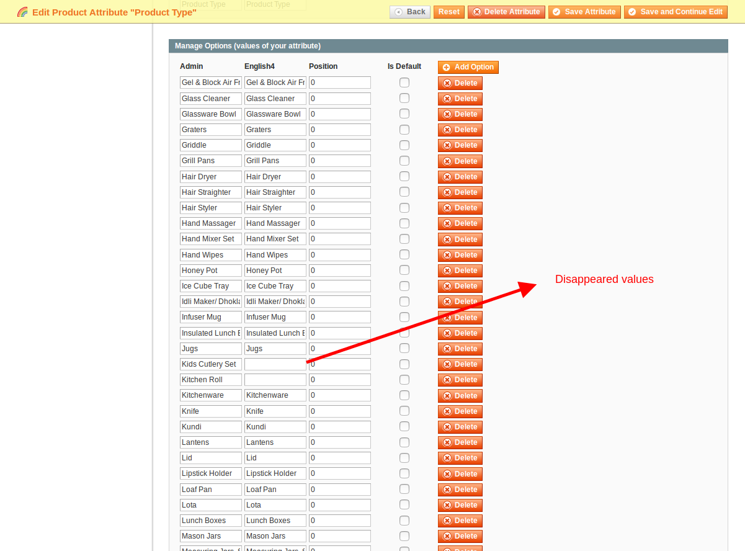Tick Is Default checkbox for Jugs

(404, 348)
